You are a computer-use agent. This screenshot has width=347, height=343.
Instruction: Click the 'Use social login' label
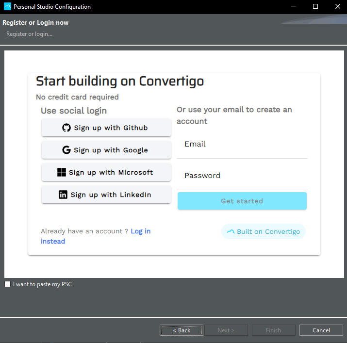pos(74,111)
